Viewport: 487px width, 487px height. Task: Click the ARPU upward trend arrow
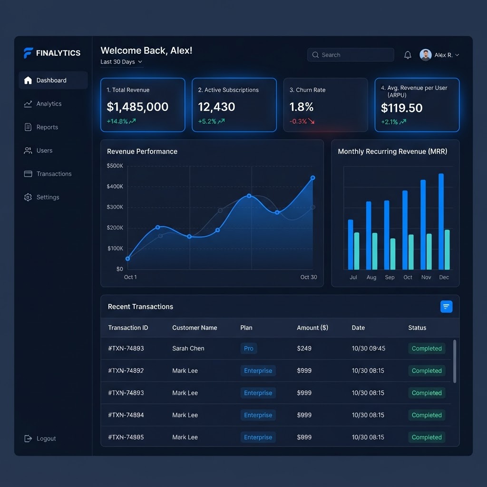tap(403, 122)
